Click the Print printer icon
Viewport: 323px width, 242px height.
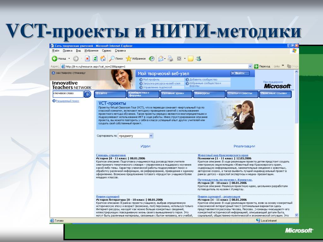click(170, 59)
